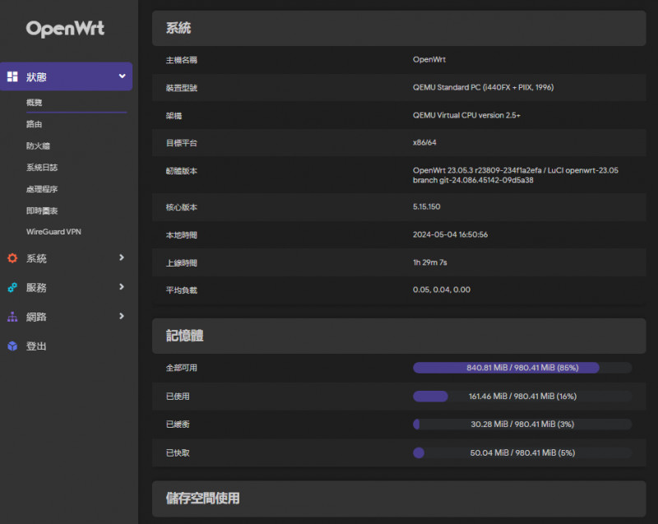Viewport: 658px width, 524px height.
Task: Click the System gear icon
Action: (12, 258)
